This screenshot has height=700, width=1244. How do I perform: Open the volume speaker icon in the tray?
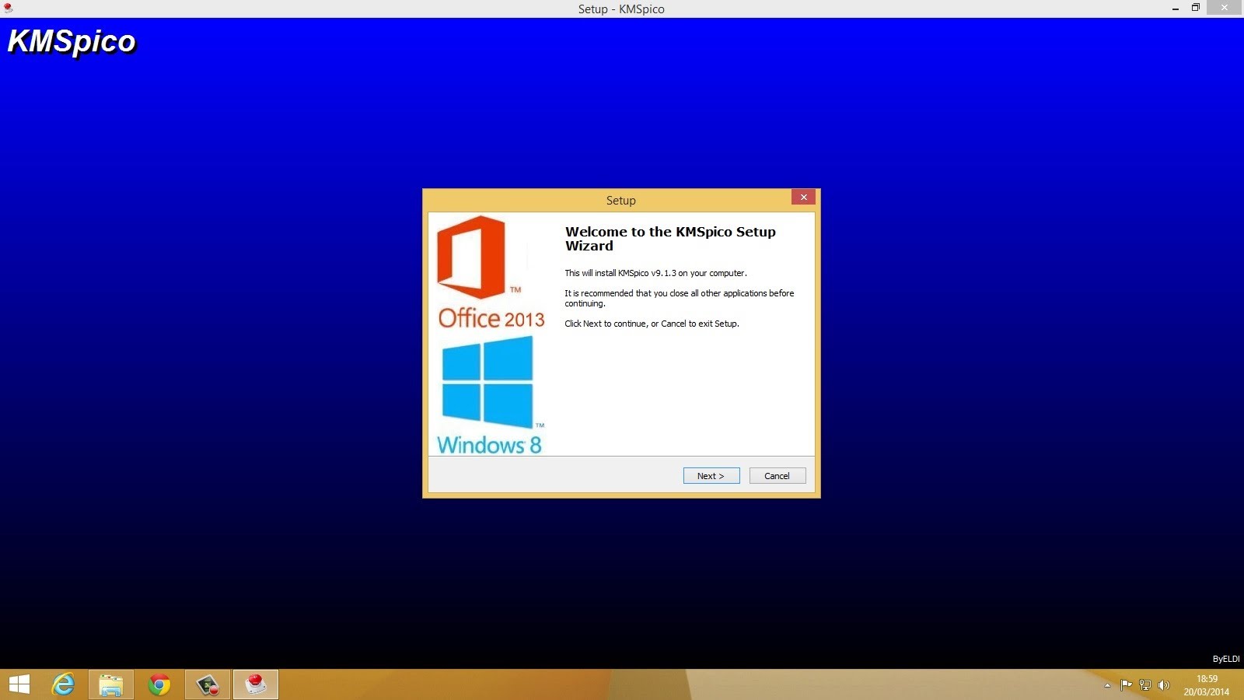pos(1164,685)
